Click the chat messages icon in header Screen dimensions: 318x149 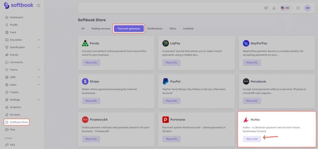coord(266,8)
